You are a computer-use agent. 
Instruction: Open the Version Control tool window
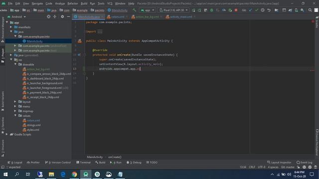[x=58, y=163]
